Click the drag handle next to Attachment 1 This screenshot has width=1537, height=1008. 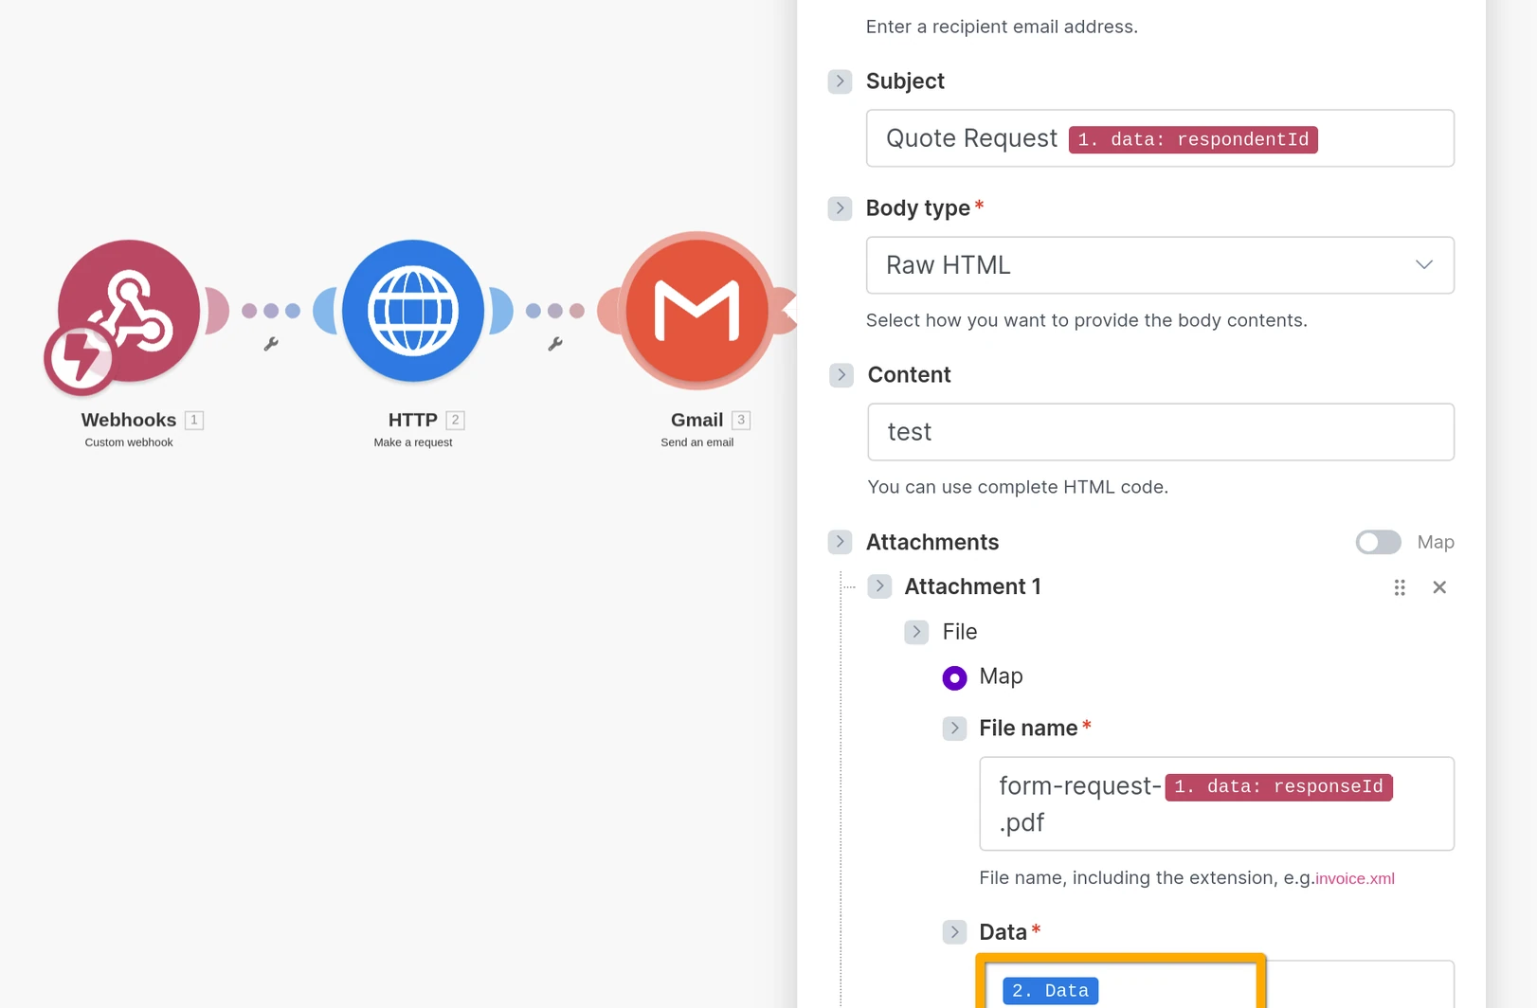click(x=1400, y=587)
